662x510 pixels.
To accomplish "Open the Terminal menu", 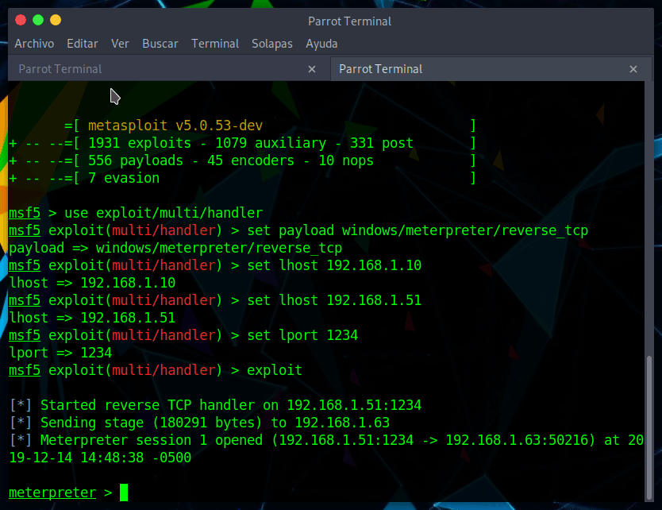I will click(x=215, y=44).
